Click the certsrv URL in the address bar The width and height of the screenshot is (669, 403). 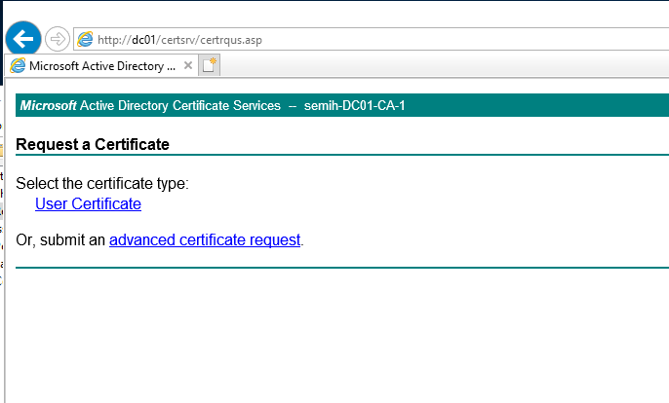[x=179, y=40]
